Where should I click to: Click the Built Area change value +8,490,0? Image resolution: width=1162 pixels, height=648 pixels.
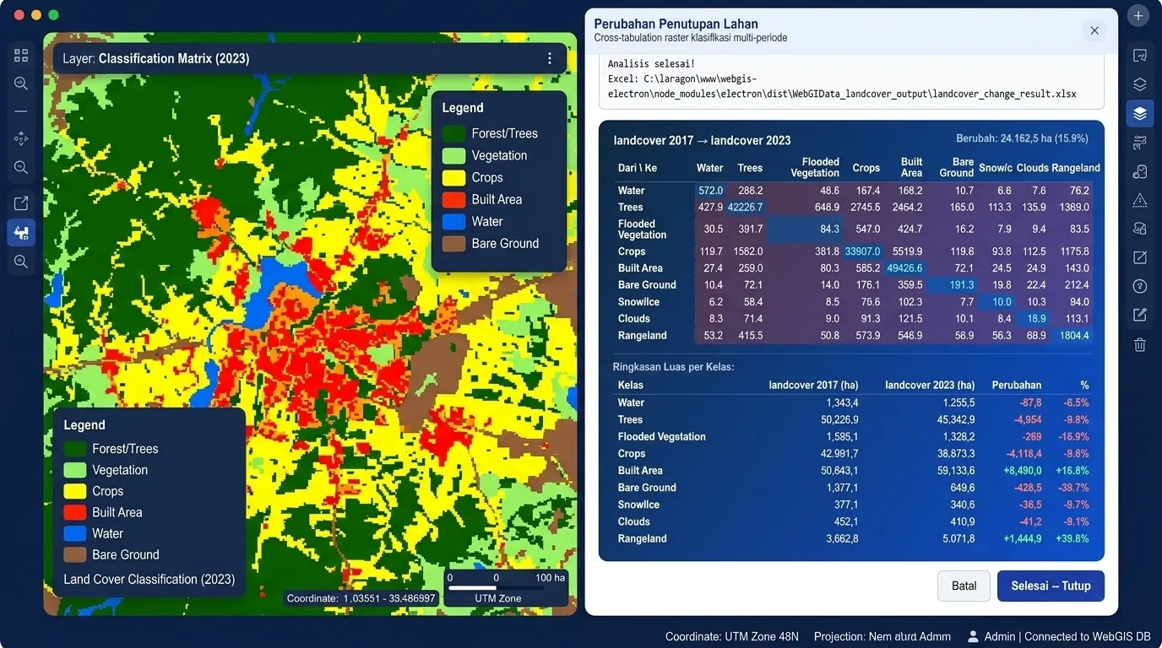(x=1023, y=471)
